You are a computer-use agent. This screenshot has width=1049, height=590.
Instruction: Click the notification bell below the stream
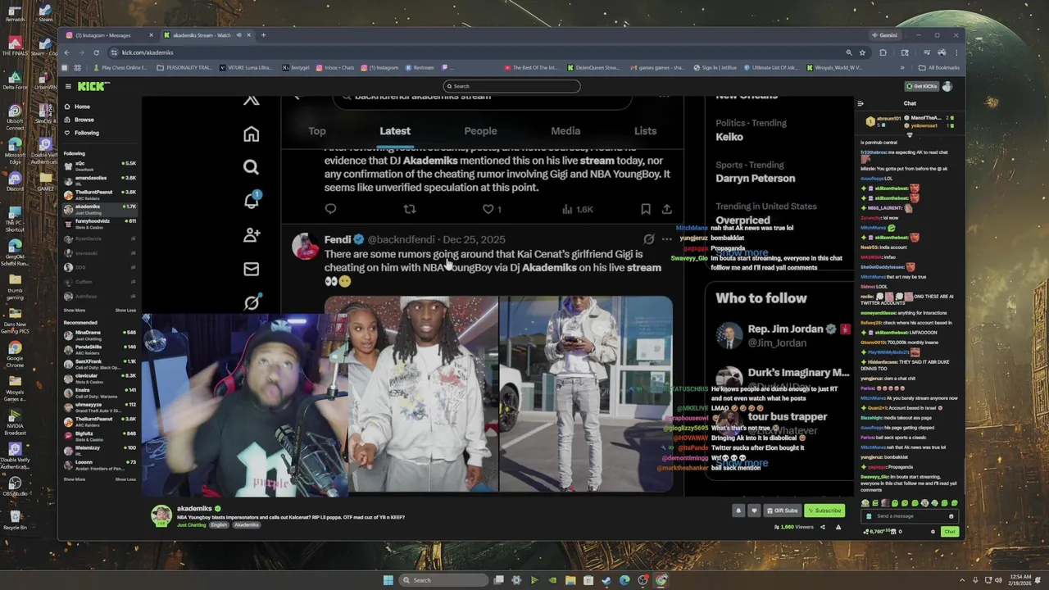coord(738,511)
